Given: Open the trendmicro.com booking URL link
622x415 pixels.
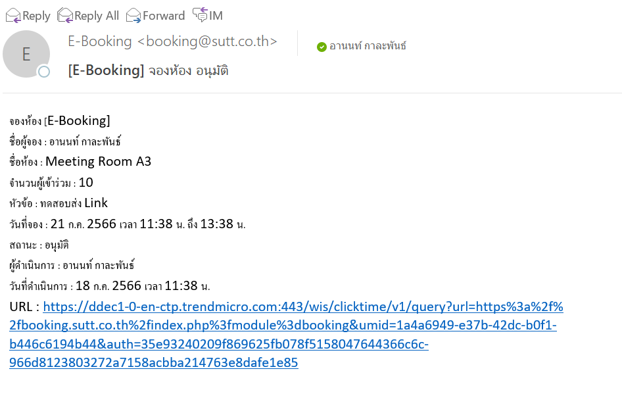Looking at the screenshot, I should pos(286,335).
